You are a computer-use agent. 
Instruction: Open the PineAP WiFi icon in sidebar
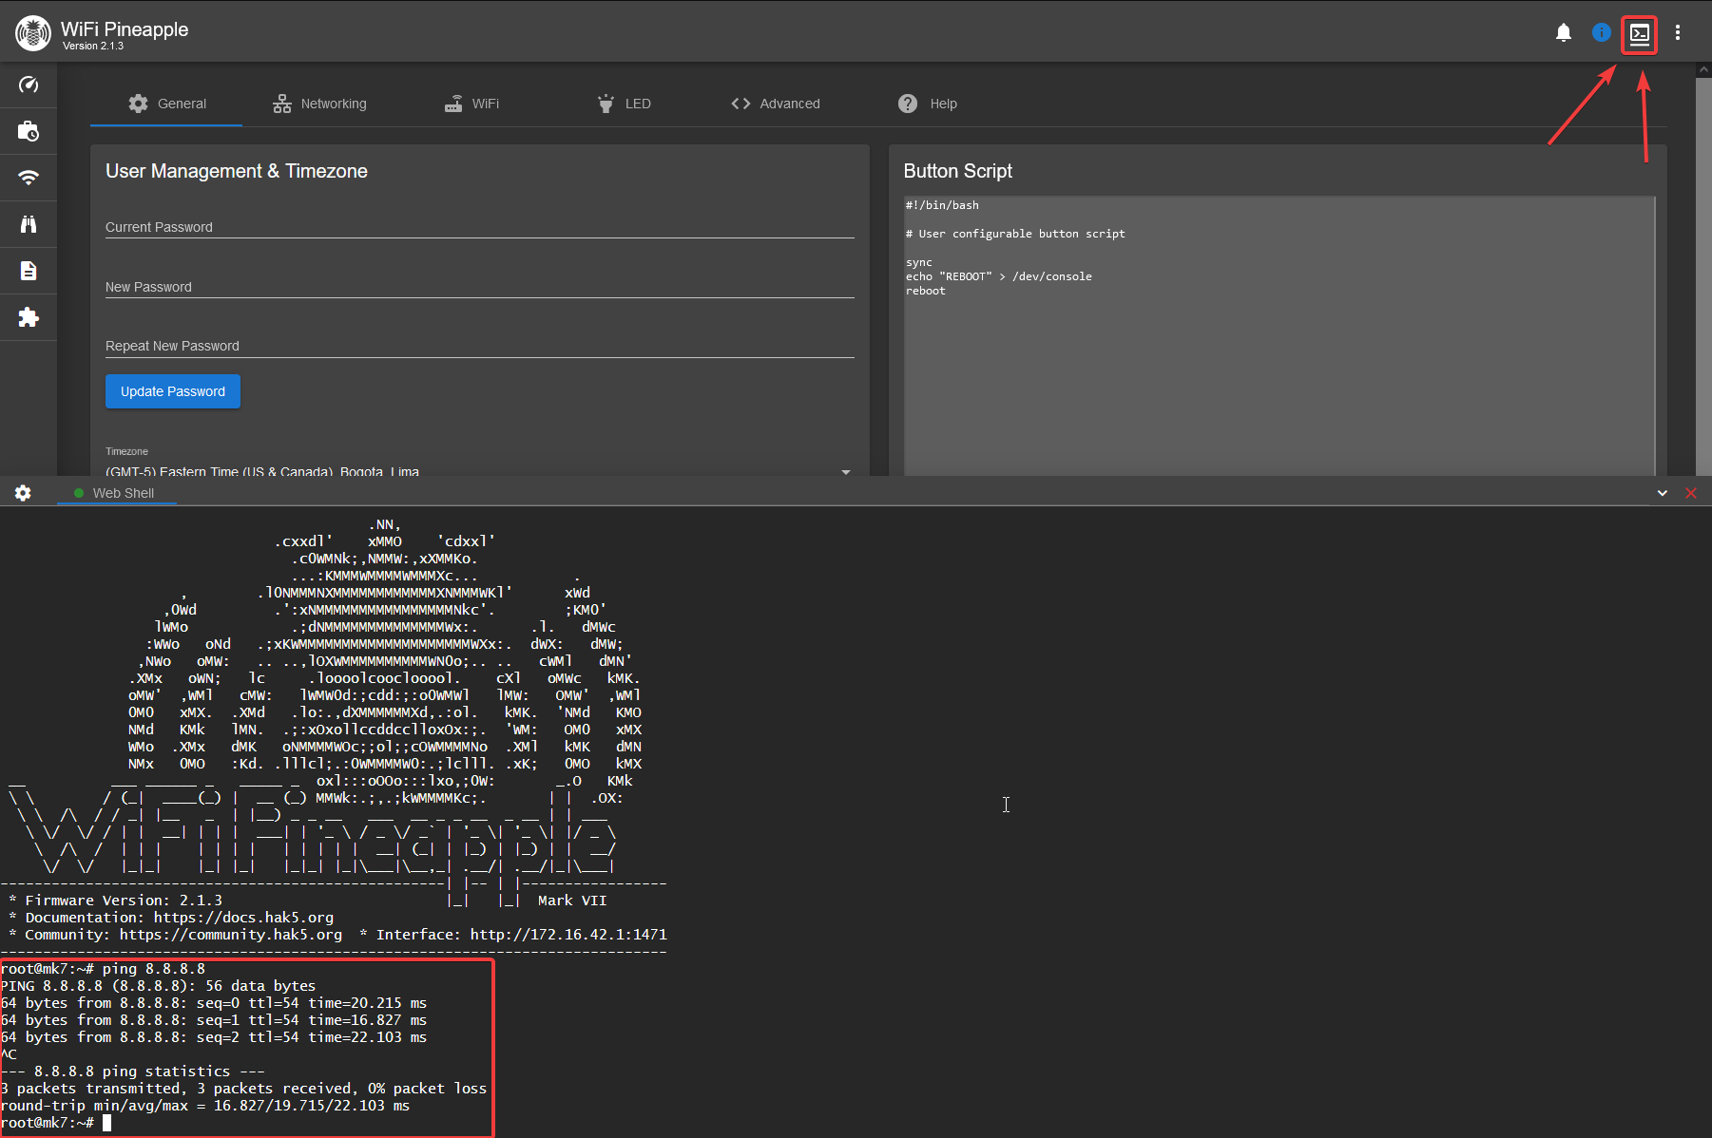click(29, 178)
